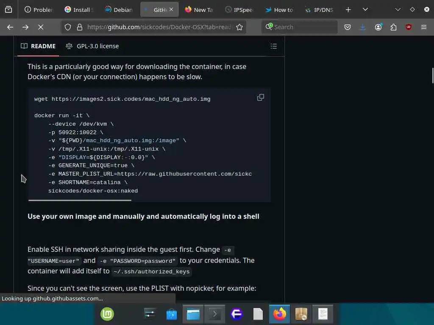Click the ~/.ssh/authorized_keys inline code

click(151, 272)
